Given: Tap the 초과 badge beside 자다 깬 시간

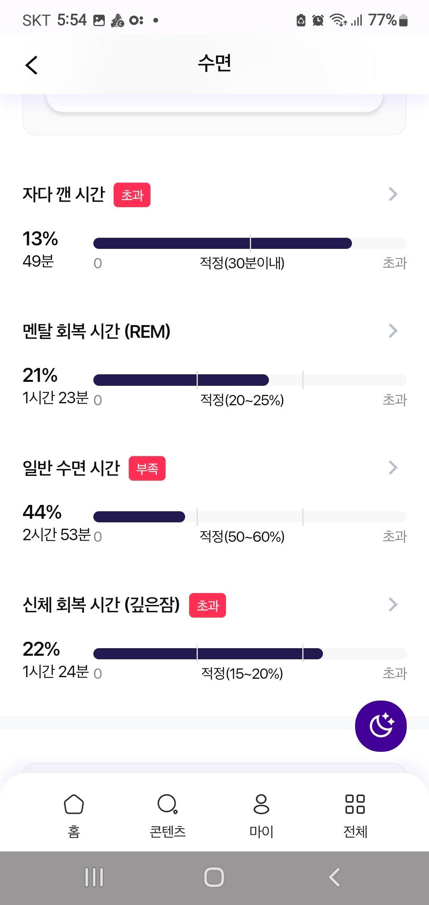Looking at the screenshot, I should coord(132,195).
